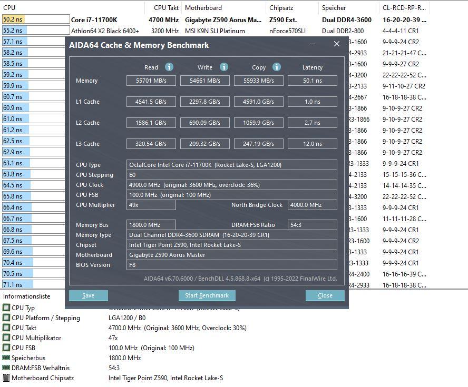Click the Read info icon
Screen dimensions: 468x387
click(x=169, y=67)
